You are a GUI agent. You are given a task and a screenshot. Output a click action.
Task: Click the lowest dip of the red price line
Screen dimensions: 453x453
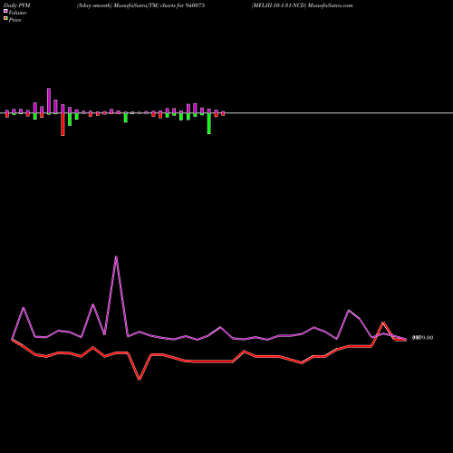point(140,379)
